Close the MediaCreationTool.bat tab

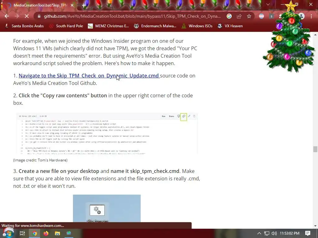point(72,5)
